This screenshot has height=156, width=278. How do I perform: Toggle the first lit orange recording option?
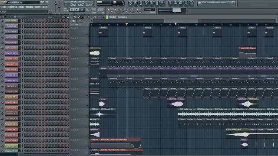click(109, 10)
